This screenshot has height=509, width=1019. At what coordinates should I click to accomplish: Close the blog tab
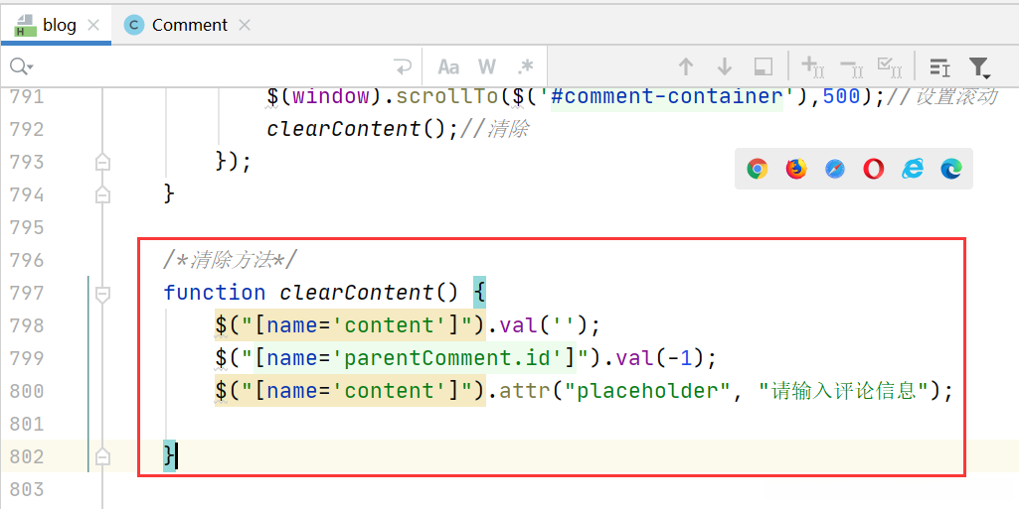[93, 25]
